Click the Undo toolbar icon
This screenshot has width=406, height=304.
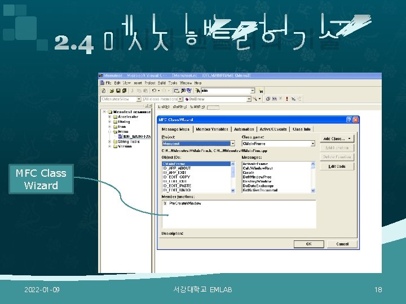click(154, 91)
